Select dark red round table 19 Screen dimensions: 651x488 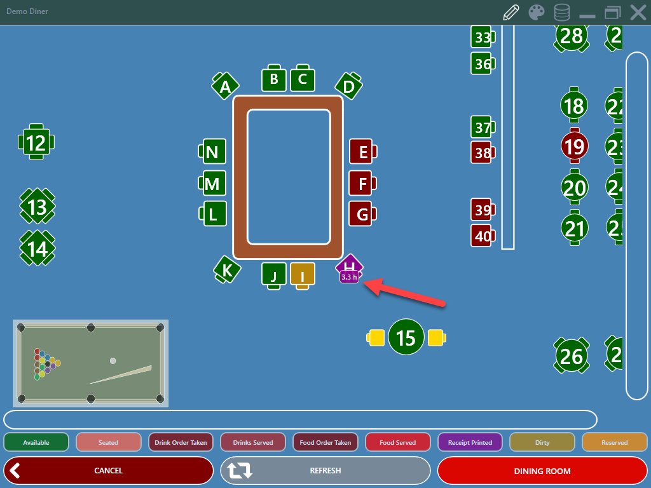coord(574,147)
